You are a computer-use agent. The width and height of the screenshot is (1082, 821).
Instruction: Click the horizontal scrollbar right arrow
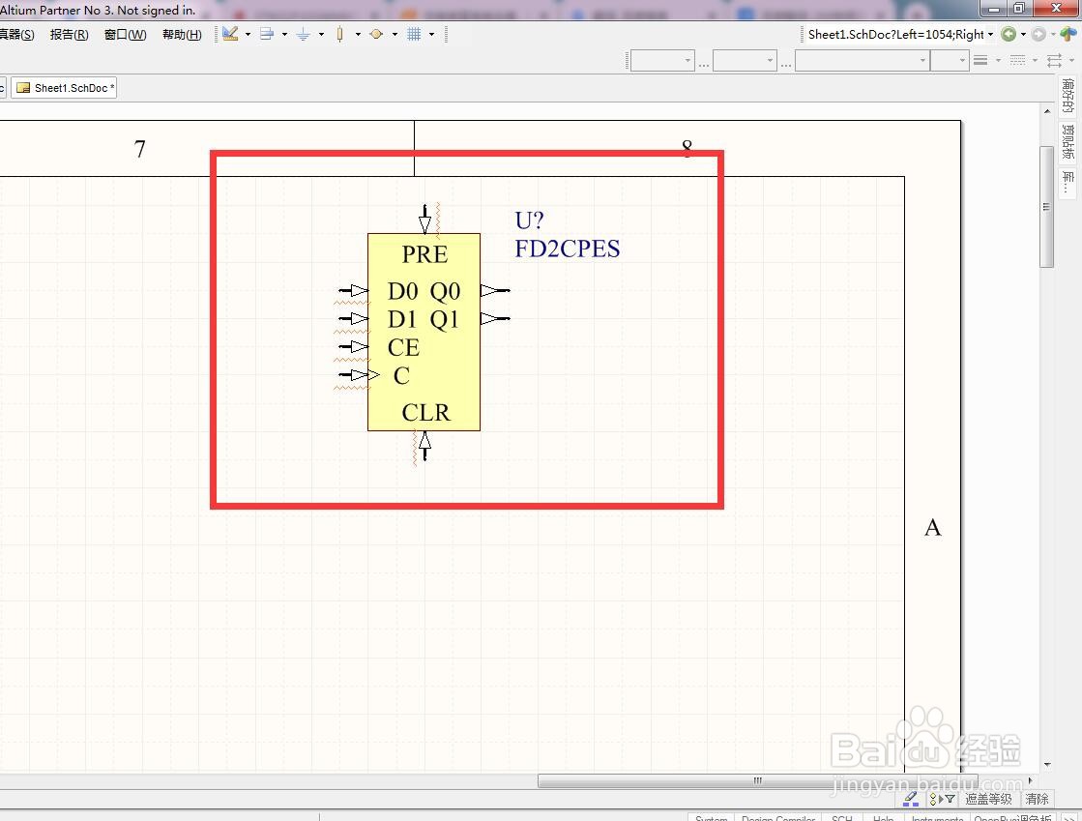pos(1030,781)
